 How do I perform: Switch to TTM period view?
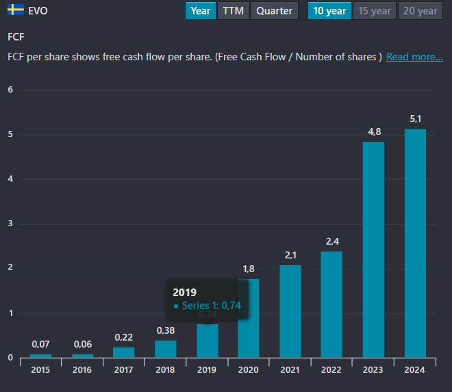[233, 10]
